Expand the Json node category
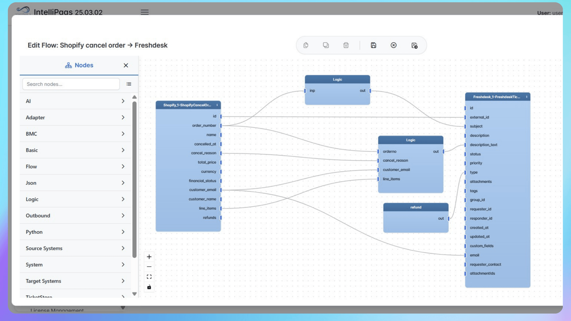Viewport: 571px width, 321px height. point(75,183)
